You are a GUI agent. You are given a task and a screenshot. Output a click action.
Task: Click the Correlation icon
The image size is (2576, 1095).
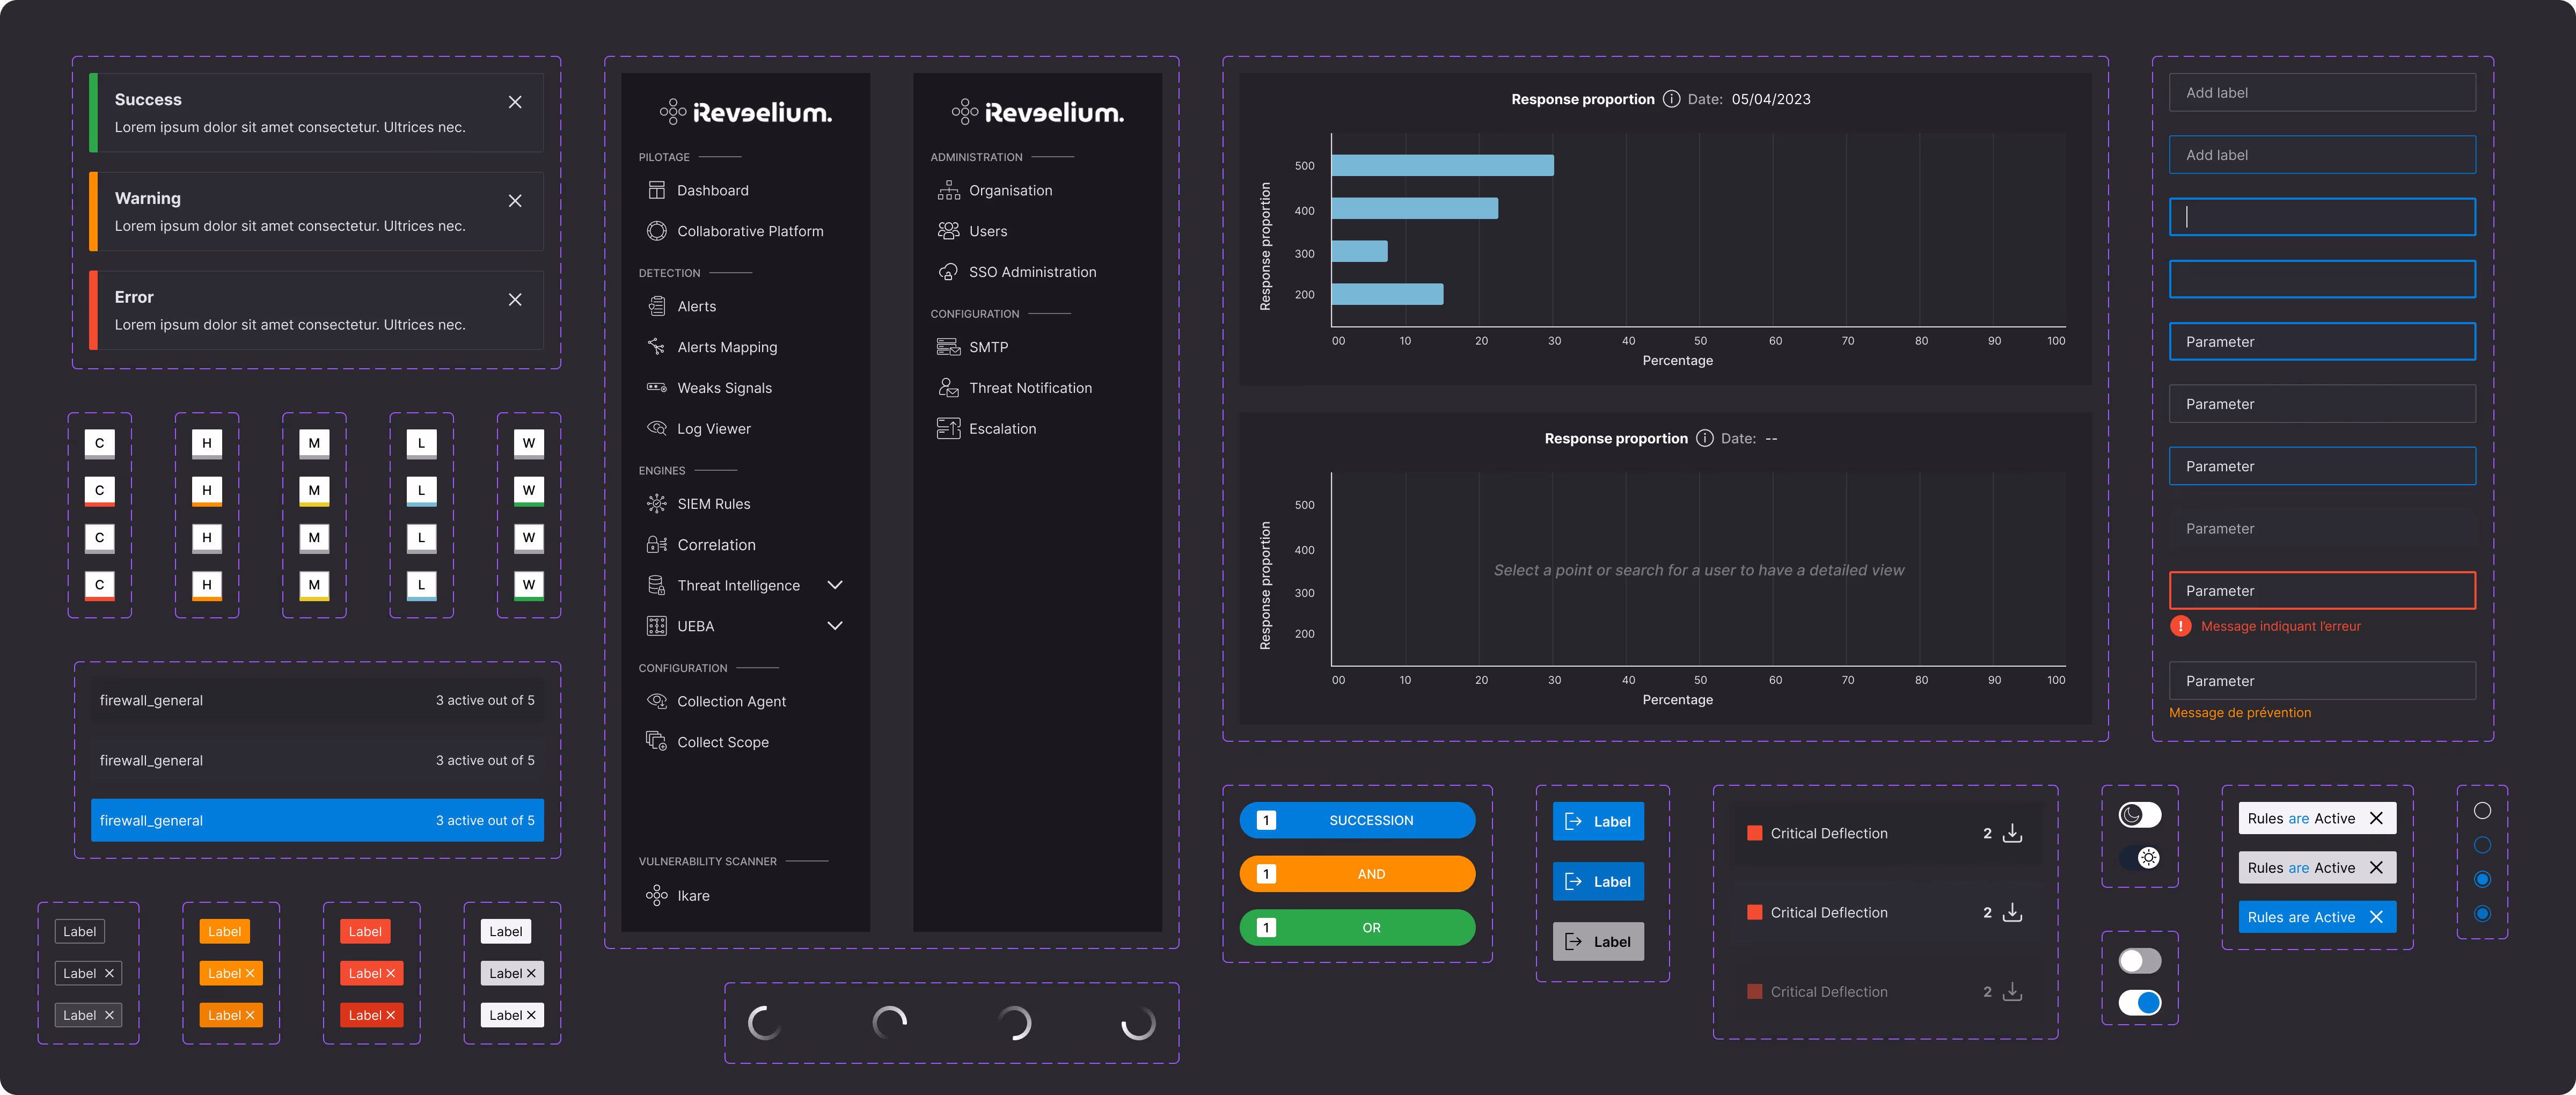pos(656,545)
